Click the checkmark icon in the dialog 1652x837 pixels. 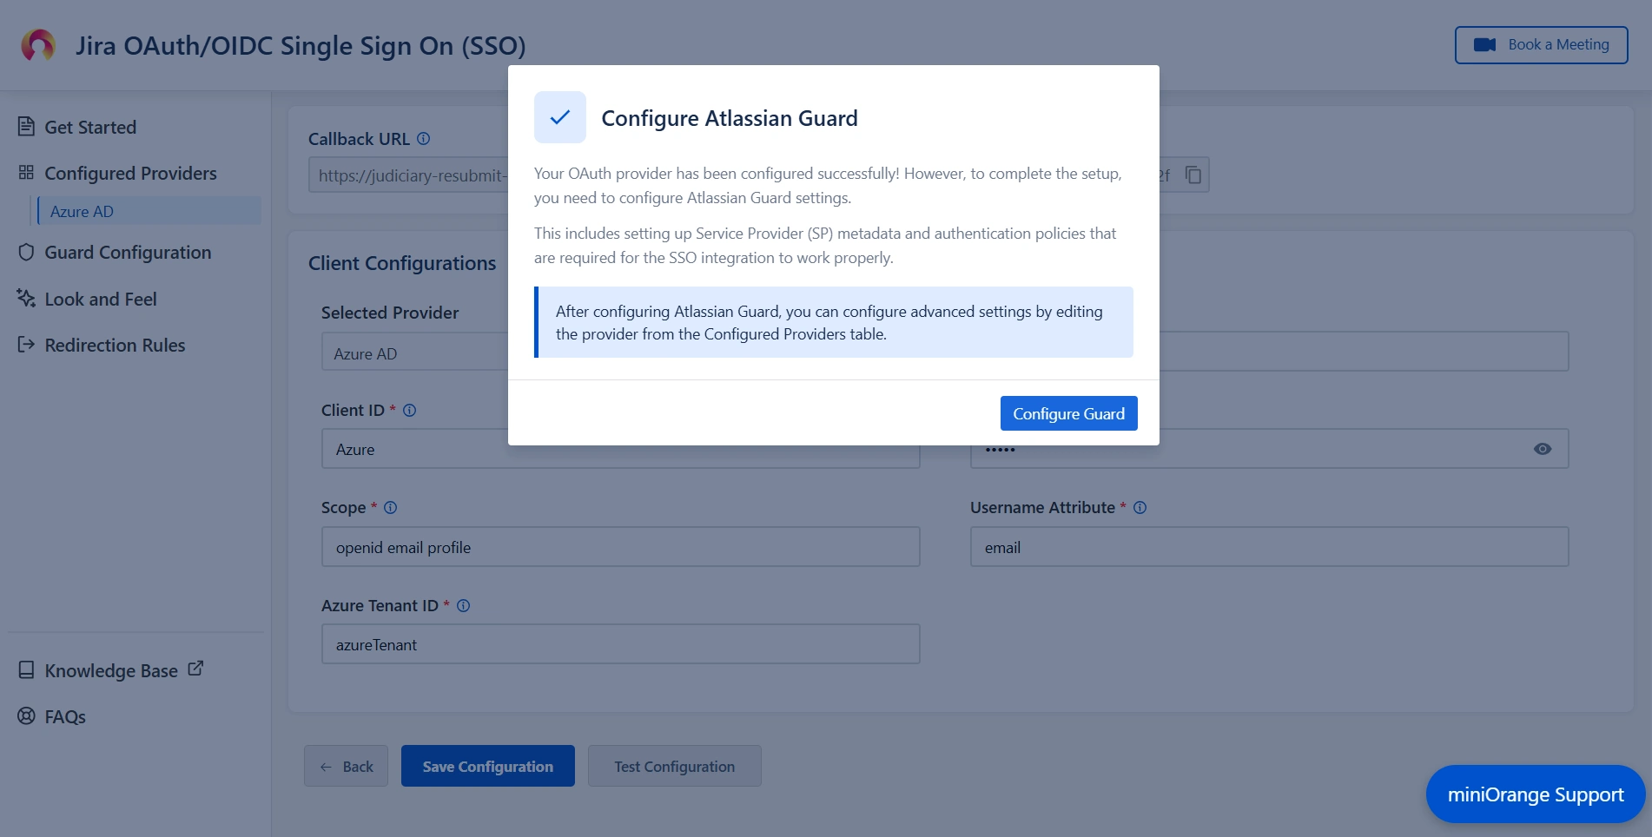[x=560, y=117]
